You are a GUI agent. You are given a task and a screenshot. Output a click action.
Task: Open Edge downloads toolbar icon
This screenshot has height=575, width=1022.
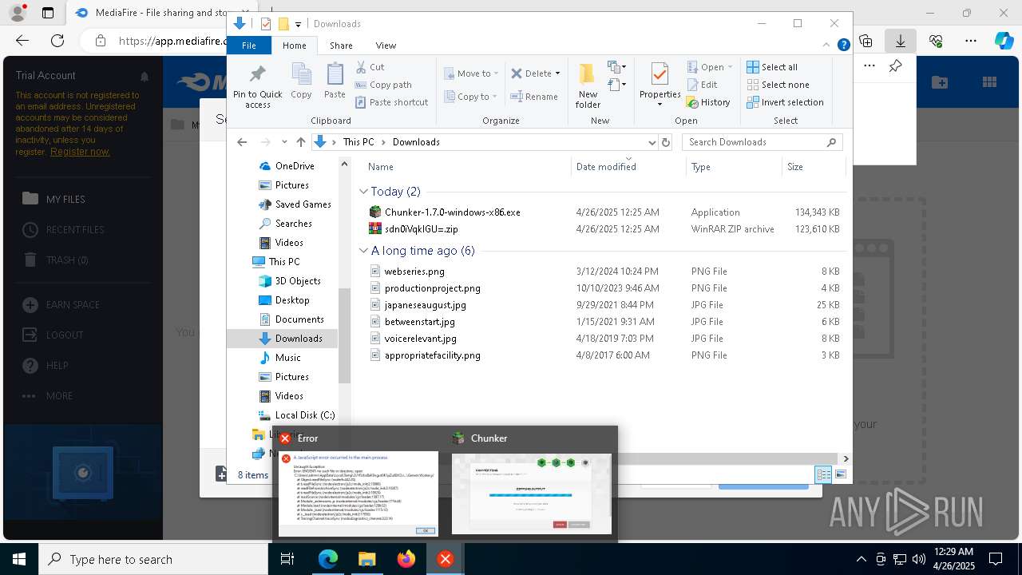pos(901,40)
